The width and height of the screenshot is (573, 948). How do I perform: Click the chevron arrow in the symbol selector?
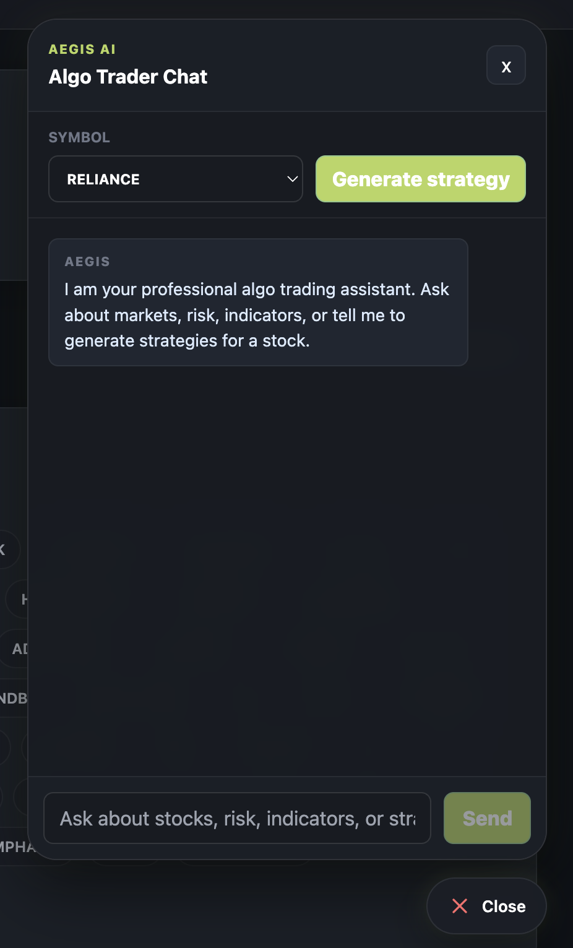(292, 179)
